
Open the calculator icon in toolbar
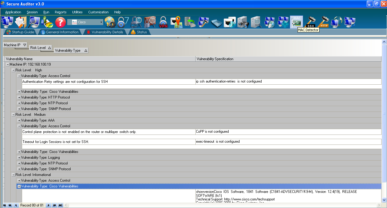tap(217, 23)
